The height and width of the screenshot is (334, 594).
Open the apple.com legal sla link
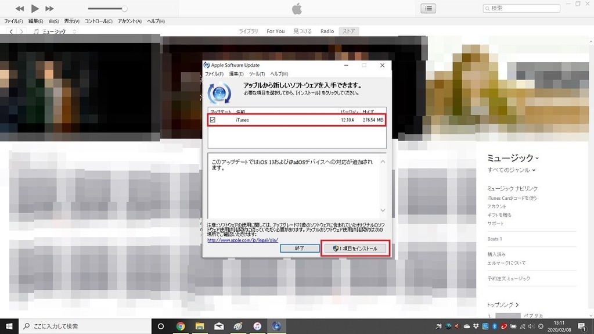(243, 240)
